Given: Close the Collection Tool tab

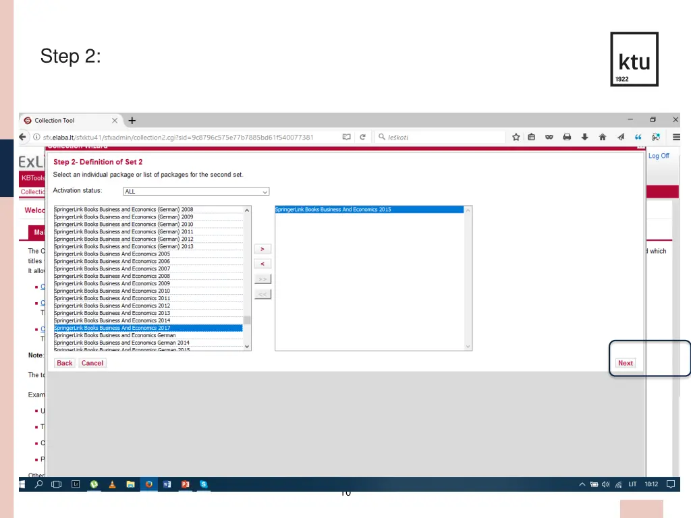Looking at the screenshot, I should (115, 120).
